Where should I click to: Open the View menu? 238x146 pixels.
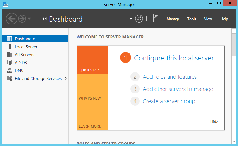coord(208,19)
